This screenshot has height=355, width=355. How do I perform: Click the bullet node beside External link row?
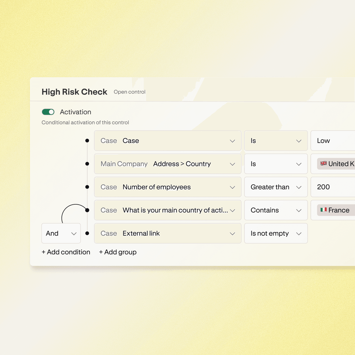(x=87, y=233)
